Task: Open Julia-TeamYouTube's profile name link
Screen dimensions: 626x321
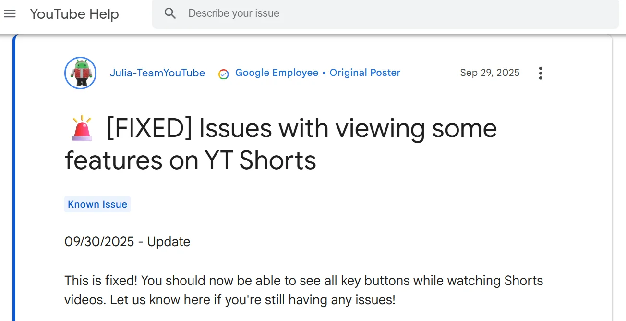Action: point(157,73)
